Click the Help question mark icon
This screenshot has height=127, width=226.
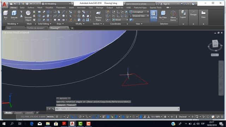point(193,4)
